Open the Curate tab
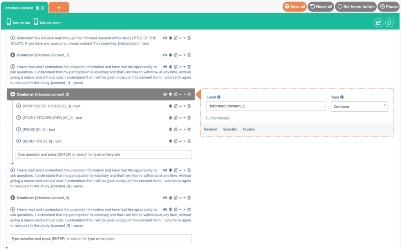The width and height of the screenshot is (401, 249). coord(248,129)
